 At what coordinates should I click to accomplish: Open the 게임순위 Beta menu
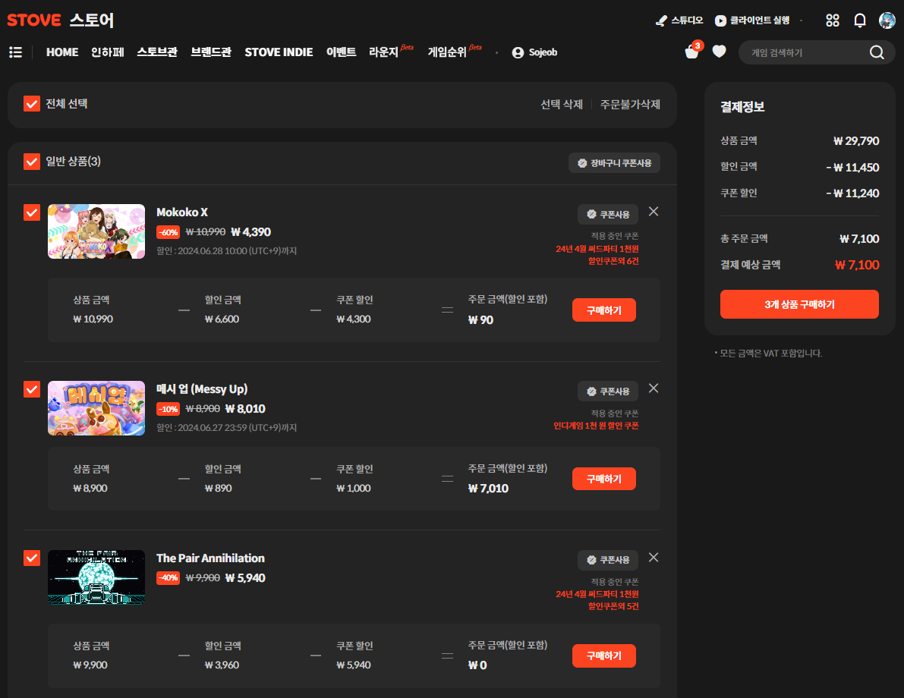pos(455,52)
